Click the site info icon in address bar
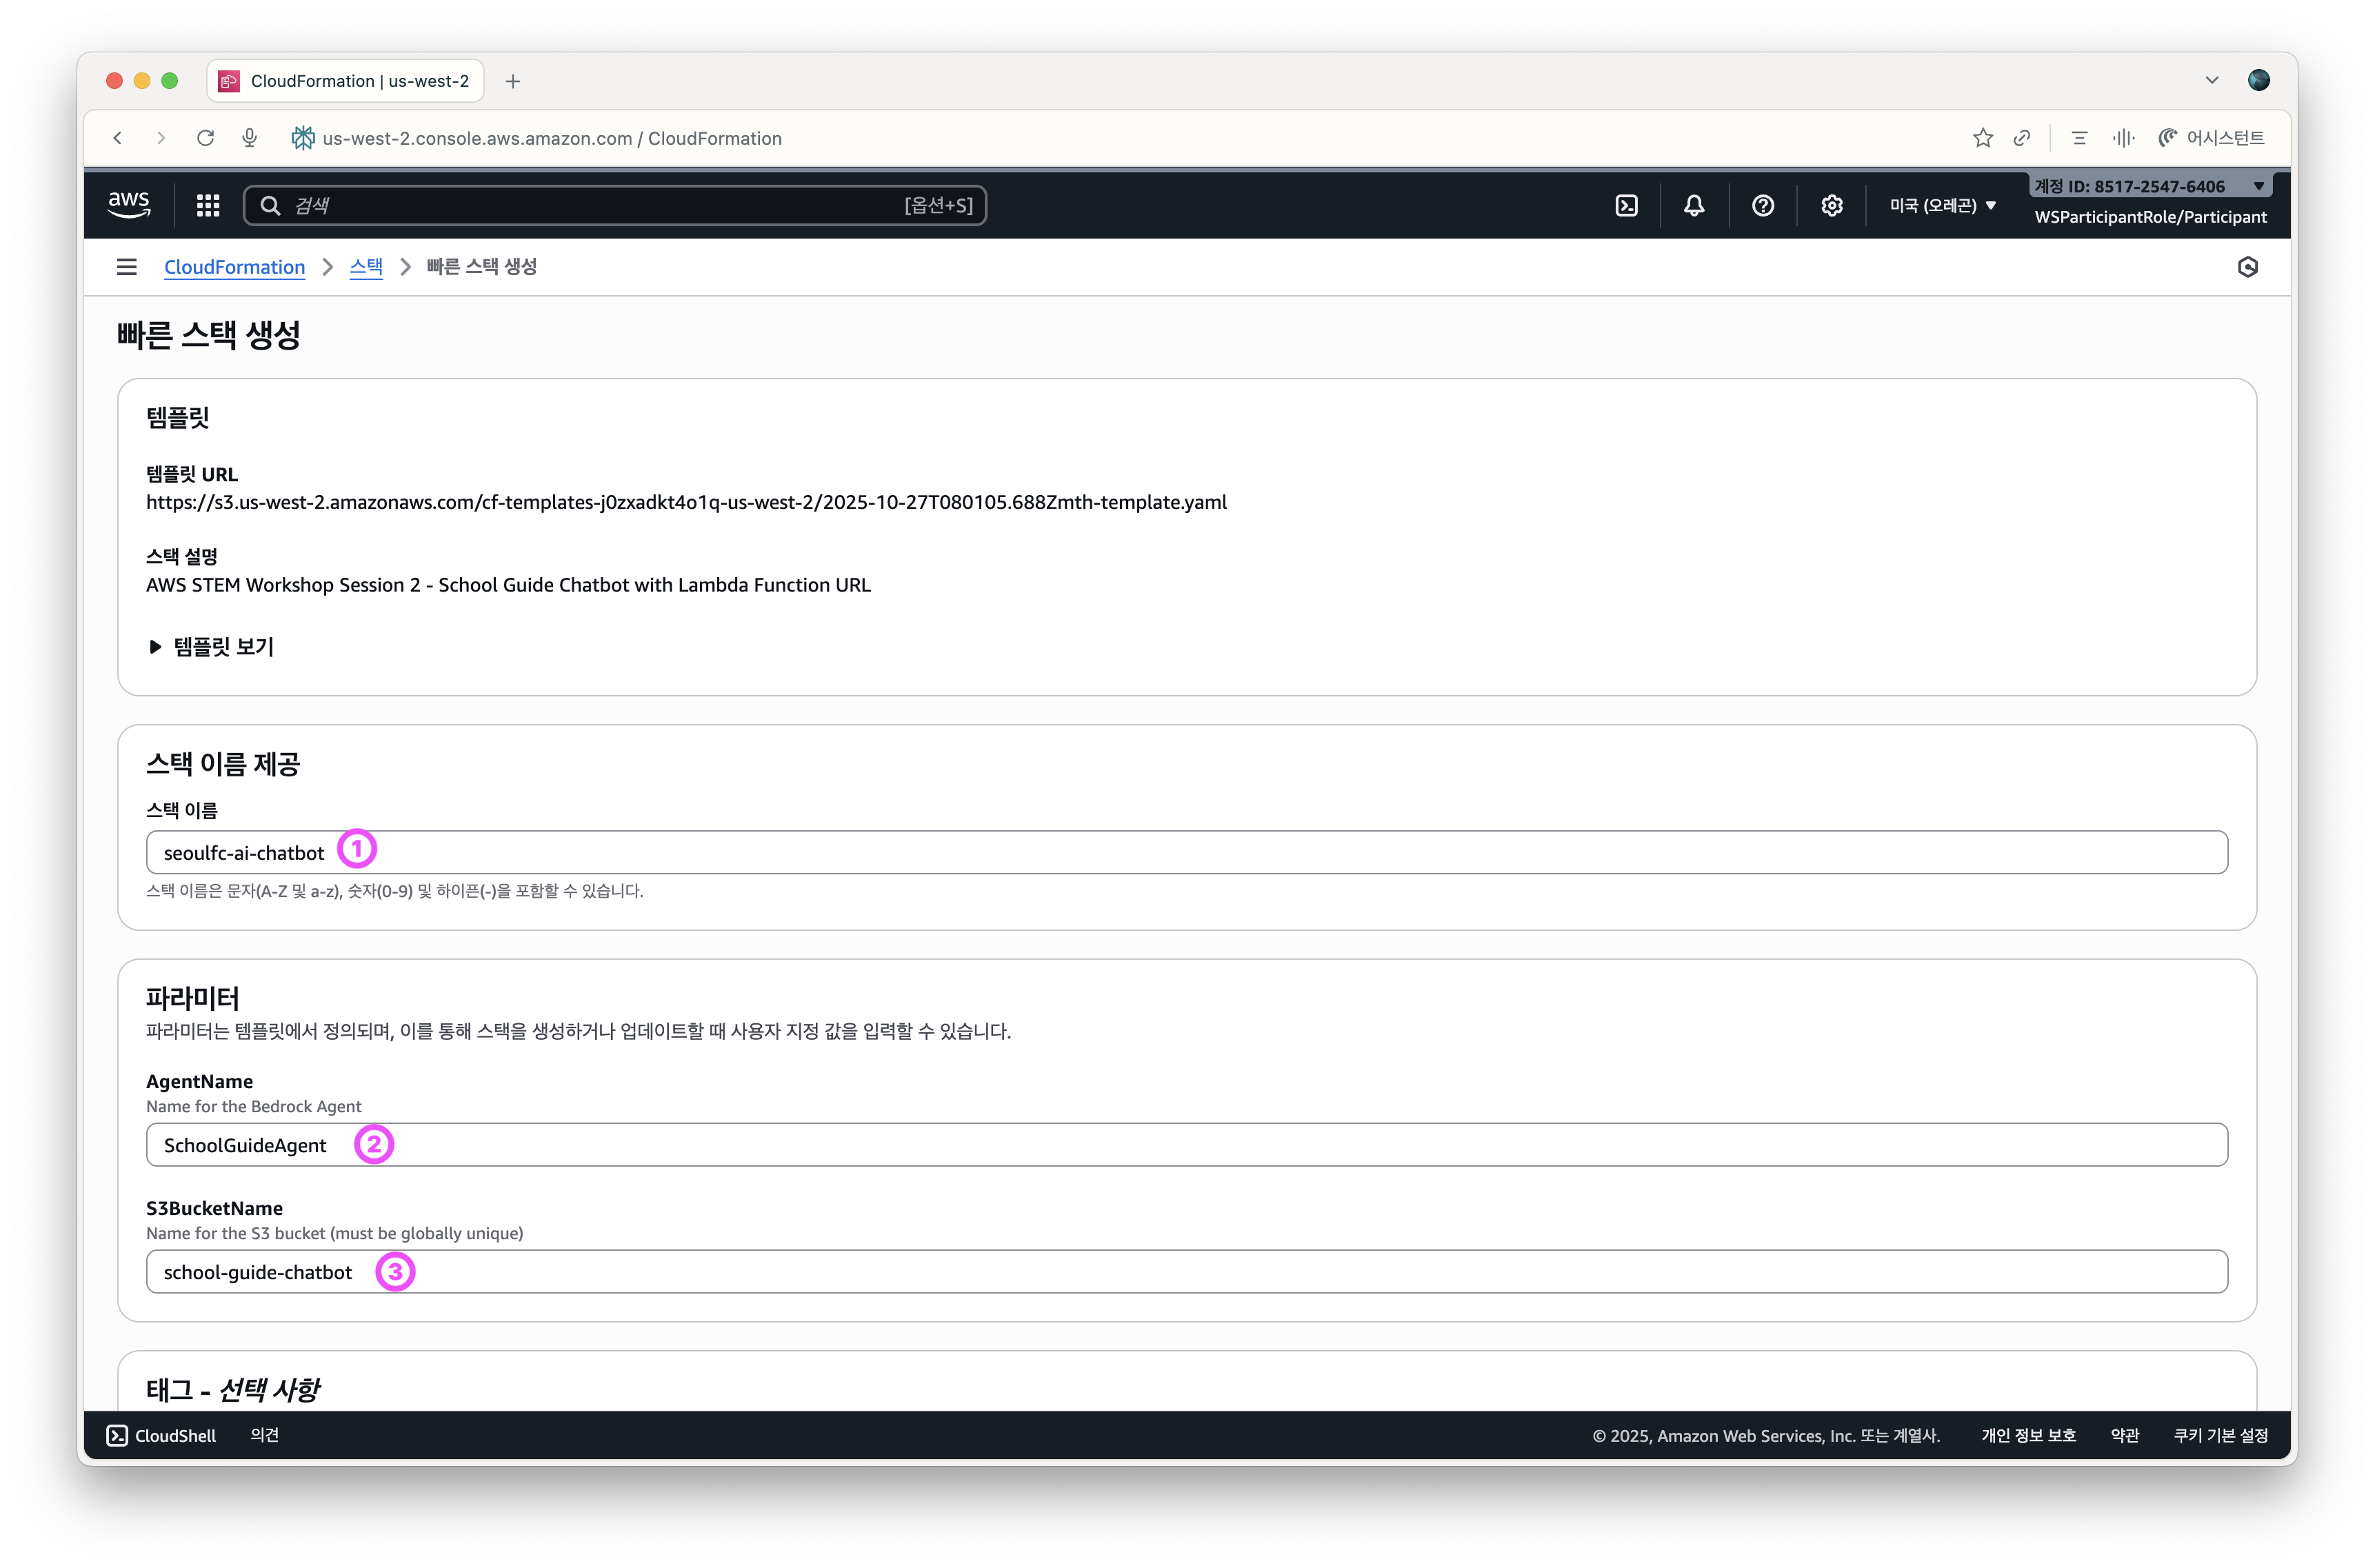Viewport: 2375px width, 1568px height. (302, 138)
